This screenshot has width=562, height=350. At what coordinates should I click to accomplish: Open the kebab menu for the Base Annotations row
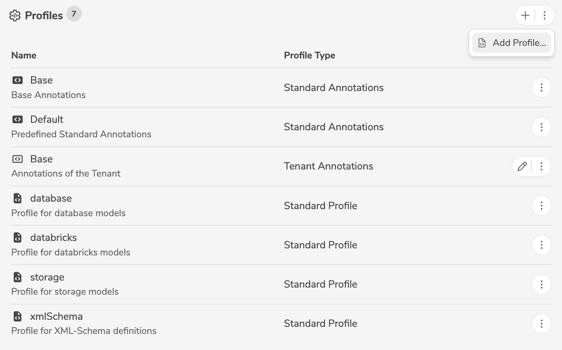tap(542, 87)
